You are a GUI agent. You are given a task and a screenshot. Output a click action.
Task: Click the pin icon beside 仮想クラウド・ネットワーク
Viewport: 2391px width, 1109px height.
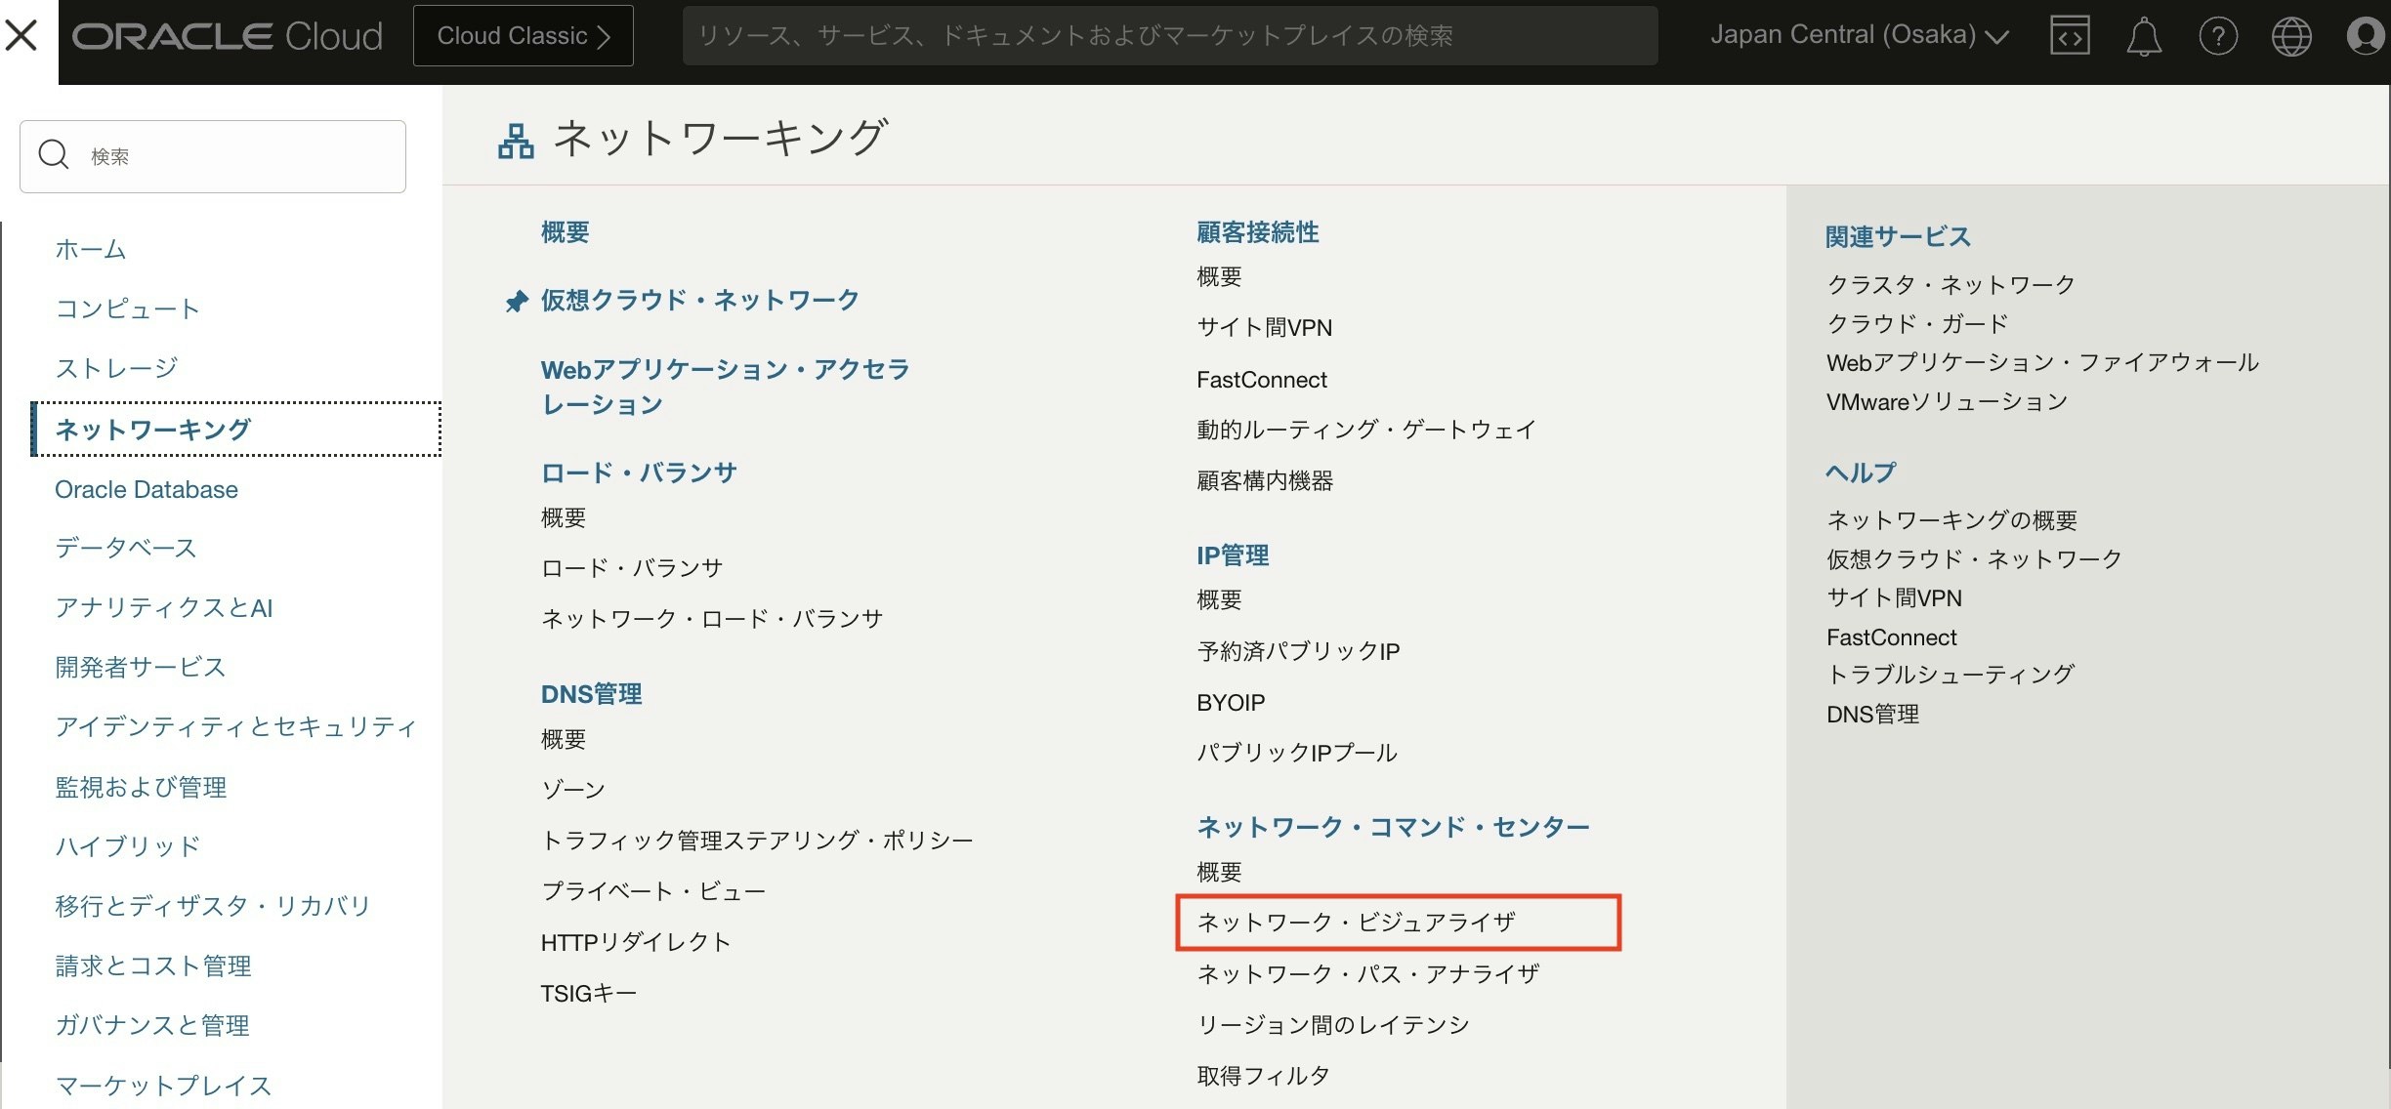[x=516, y=302]
